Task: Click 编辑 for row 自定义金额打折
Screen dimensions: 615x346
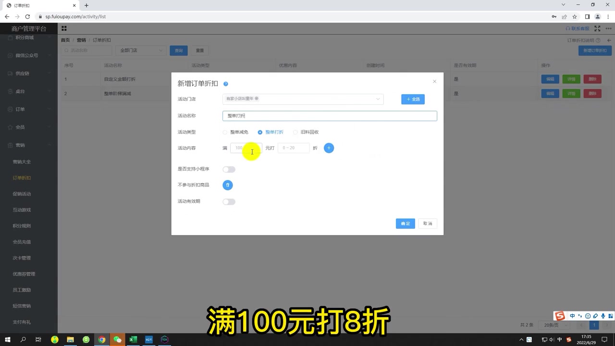Action: coord(550,79)
